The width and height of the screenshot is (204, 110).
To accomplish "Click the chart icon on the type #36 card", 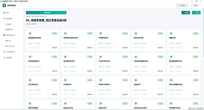I will (101, 57).
